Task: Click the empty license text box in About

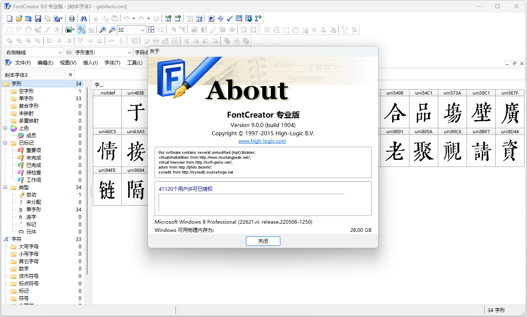Action: [252, 203]
